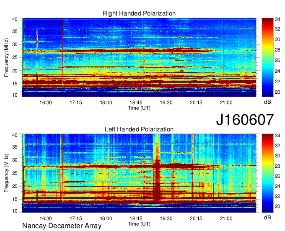Click the 21:00 tick of Right Handed plot
Viewport: 285px width, 231px height.
click(226, 103)
